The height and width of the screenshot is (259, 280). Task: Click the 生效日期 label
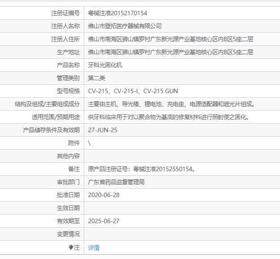point(68,208)
